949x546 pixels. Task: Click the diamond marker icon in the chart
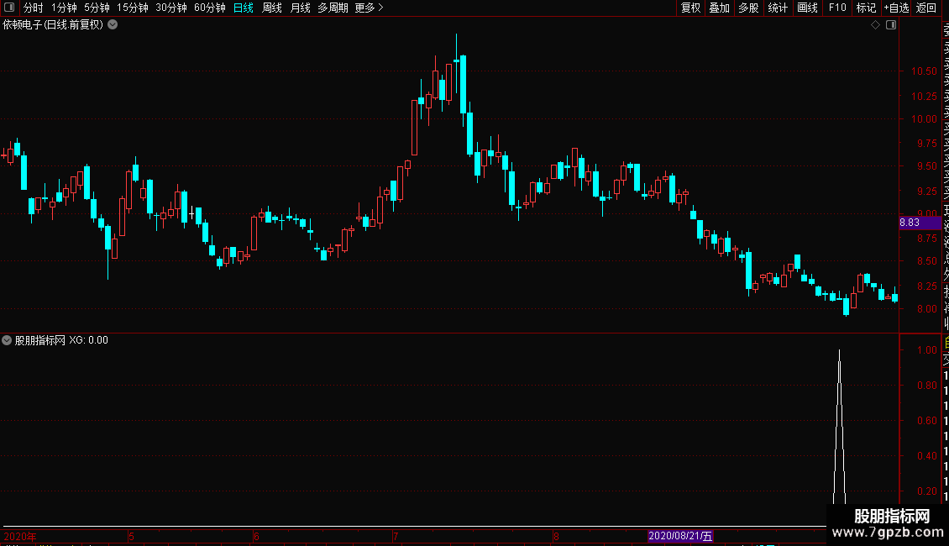click(x=875, y=25)
